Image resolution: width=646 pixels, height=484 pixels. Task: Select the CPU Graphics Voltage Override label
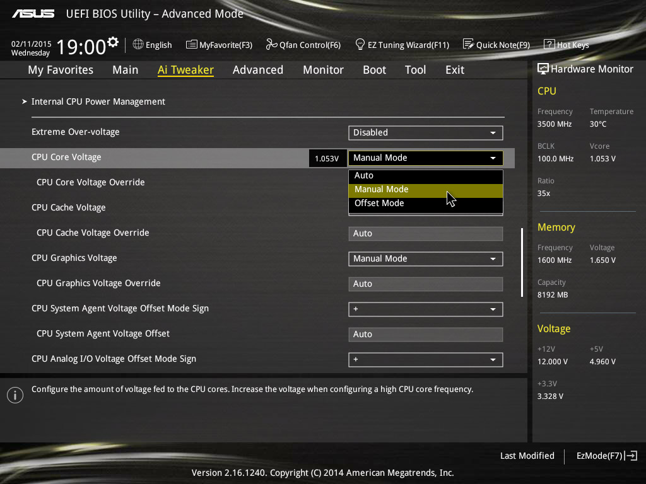click(98, 283)
